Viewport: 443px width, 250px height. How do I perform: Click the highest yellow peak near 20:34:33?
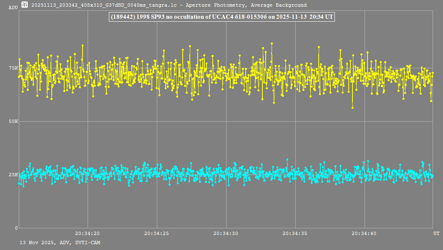pyautogui.click(x=272, y=43)
